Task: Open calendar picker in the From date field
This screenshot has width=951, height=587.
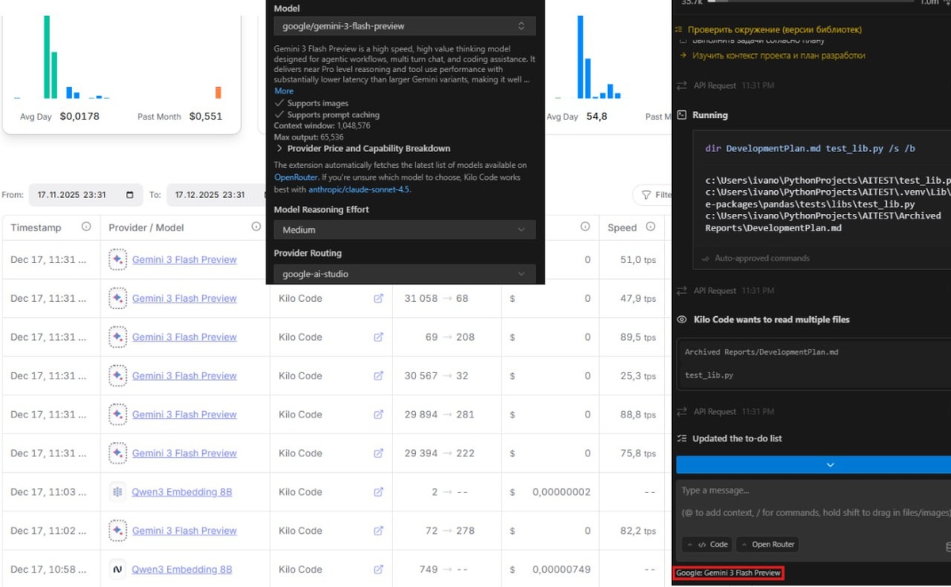Action: coord(130,195)
